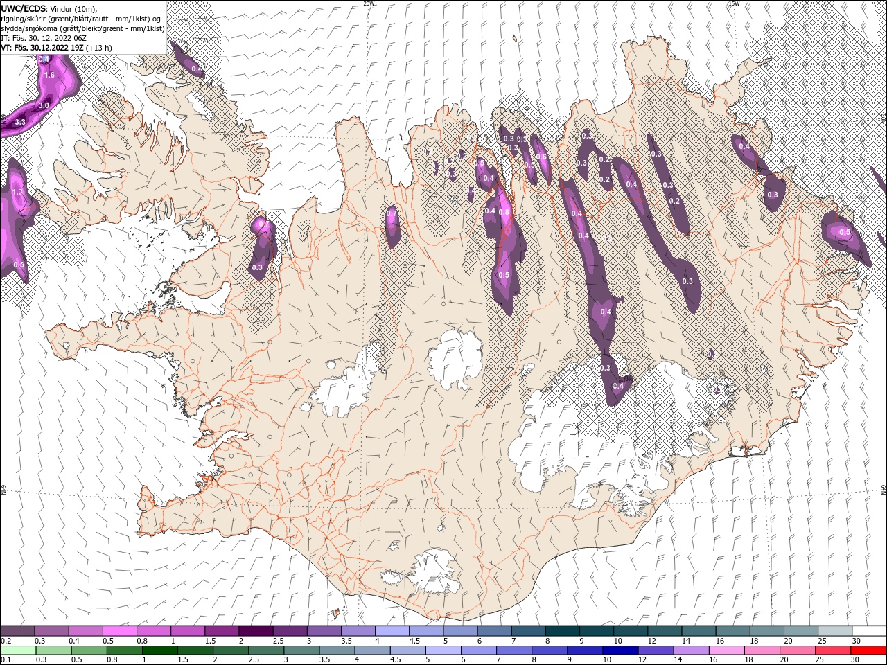The image size is (887, 665).
Task: Click the '1.3' precipitation value on the map
Action: [x=18, y=192]
